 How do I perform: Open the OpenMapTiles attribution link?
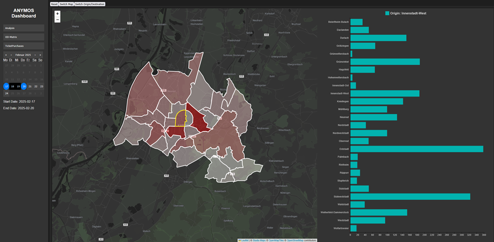(x=275, y=240)
